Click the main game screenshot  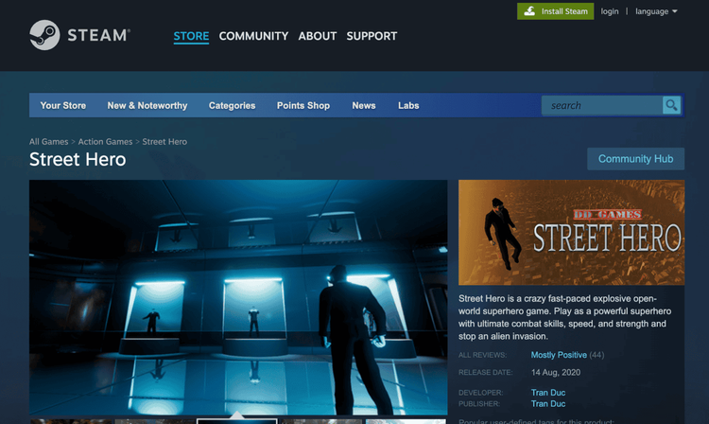point(238,297)
